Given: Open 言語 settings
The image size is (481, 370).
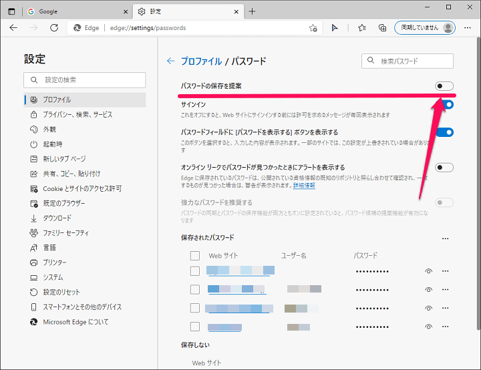Looking at the screenshot, I should tap(85, 248).
